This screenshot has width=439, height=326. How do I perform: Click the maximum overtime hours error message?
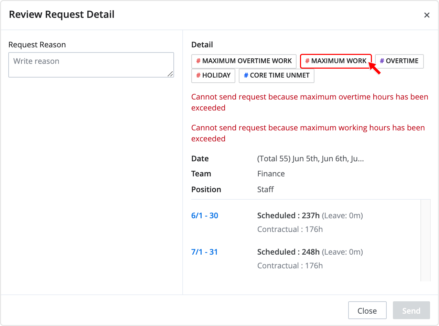[310, 102]
